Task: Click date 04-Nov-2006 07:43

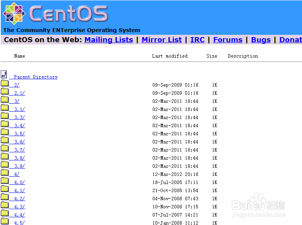Action: click(x=175, y=198)
